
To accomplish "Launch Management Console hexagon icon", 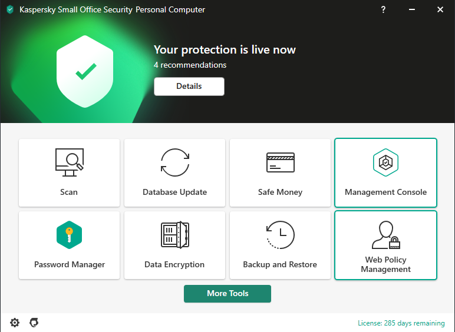I will (x=386, y=162).
